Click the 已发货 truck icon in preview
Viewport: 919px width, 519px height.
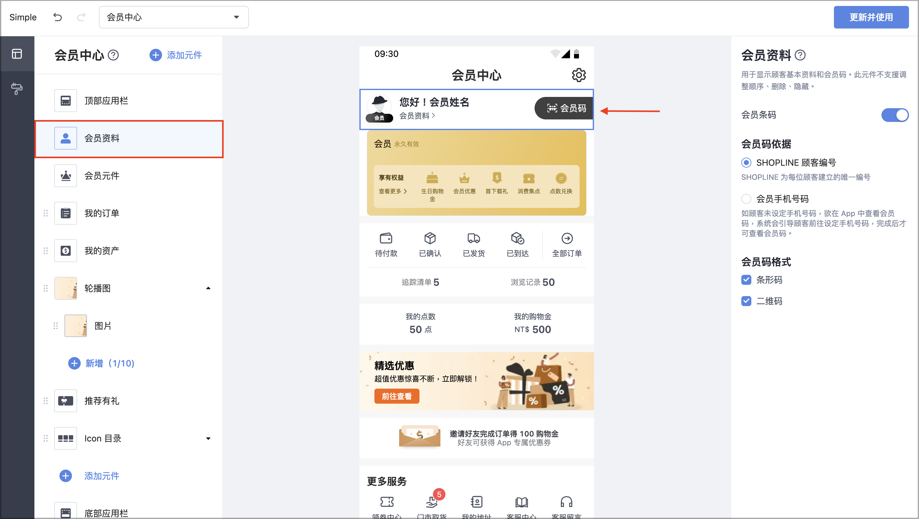(x=474, y=238)
